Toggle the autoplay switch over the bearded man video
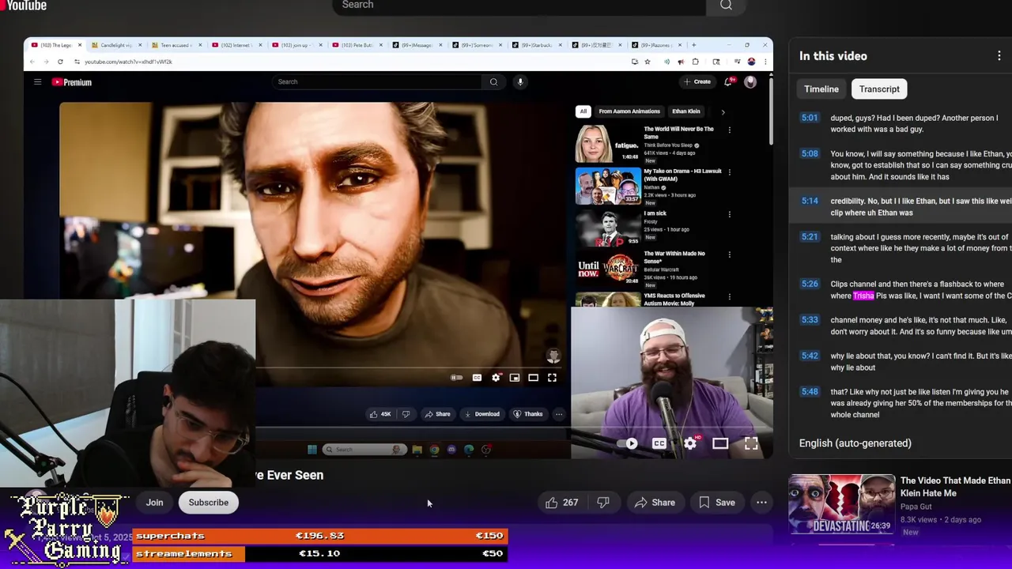This screenshot has height=569, width=1012. pyautogui.click(x=629, y=443)
